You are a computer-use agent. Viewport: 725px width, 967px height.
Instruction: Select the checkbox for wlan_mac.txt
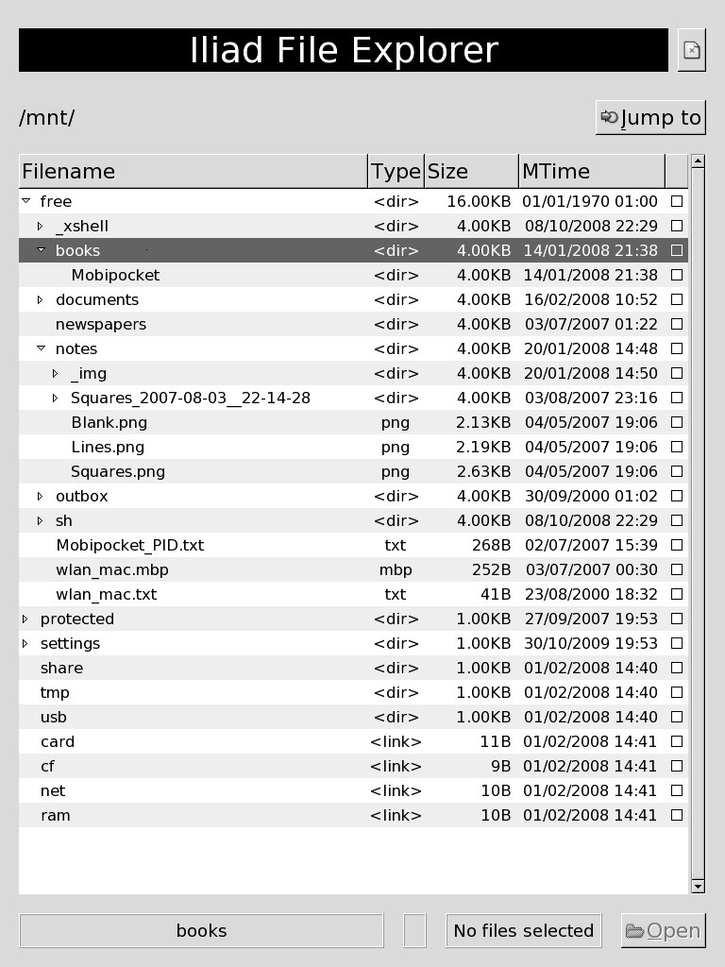point(676,595)
